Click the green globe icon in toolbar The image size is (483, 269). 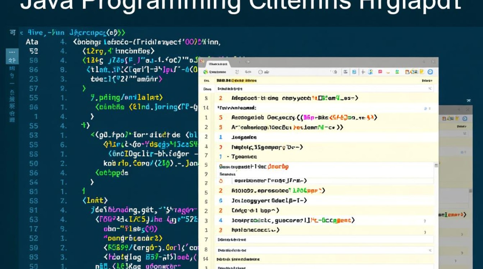coord(206,72)
